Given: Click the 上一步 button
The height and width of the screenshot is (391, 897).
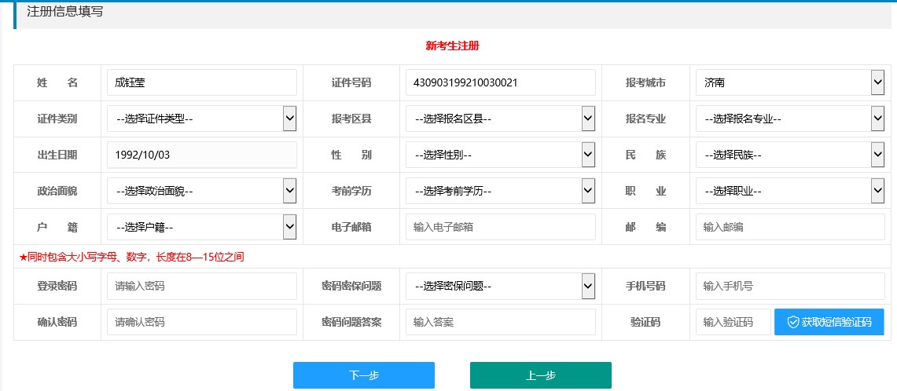Looking at the screenshot, I should coord(540,375).
